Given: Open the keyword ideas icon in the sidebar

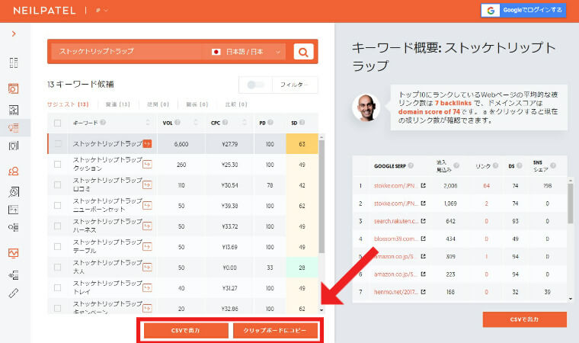Looking at the screenshot, I should point(14,127).
